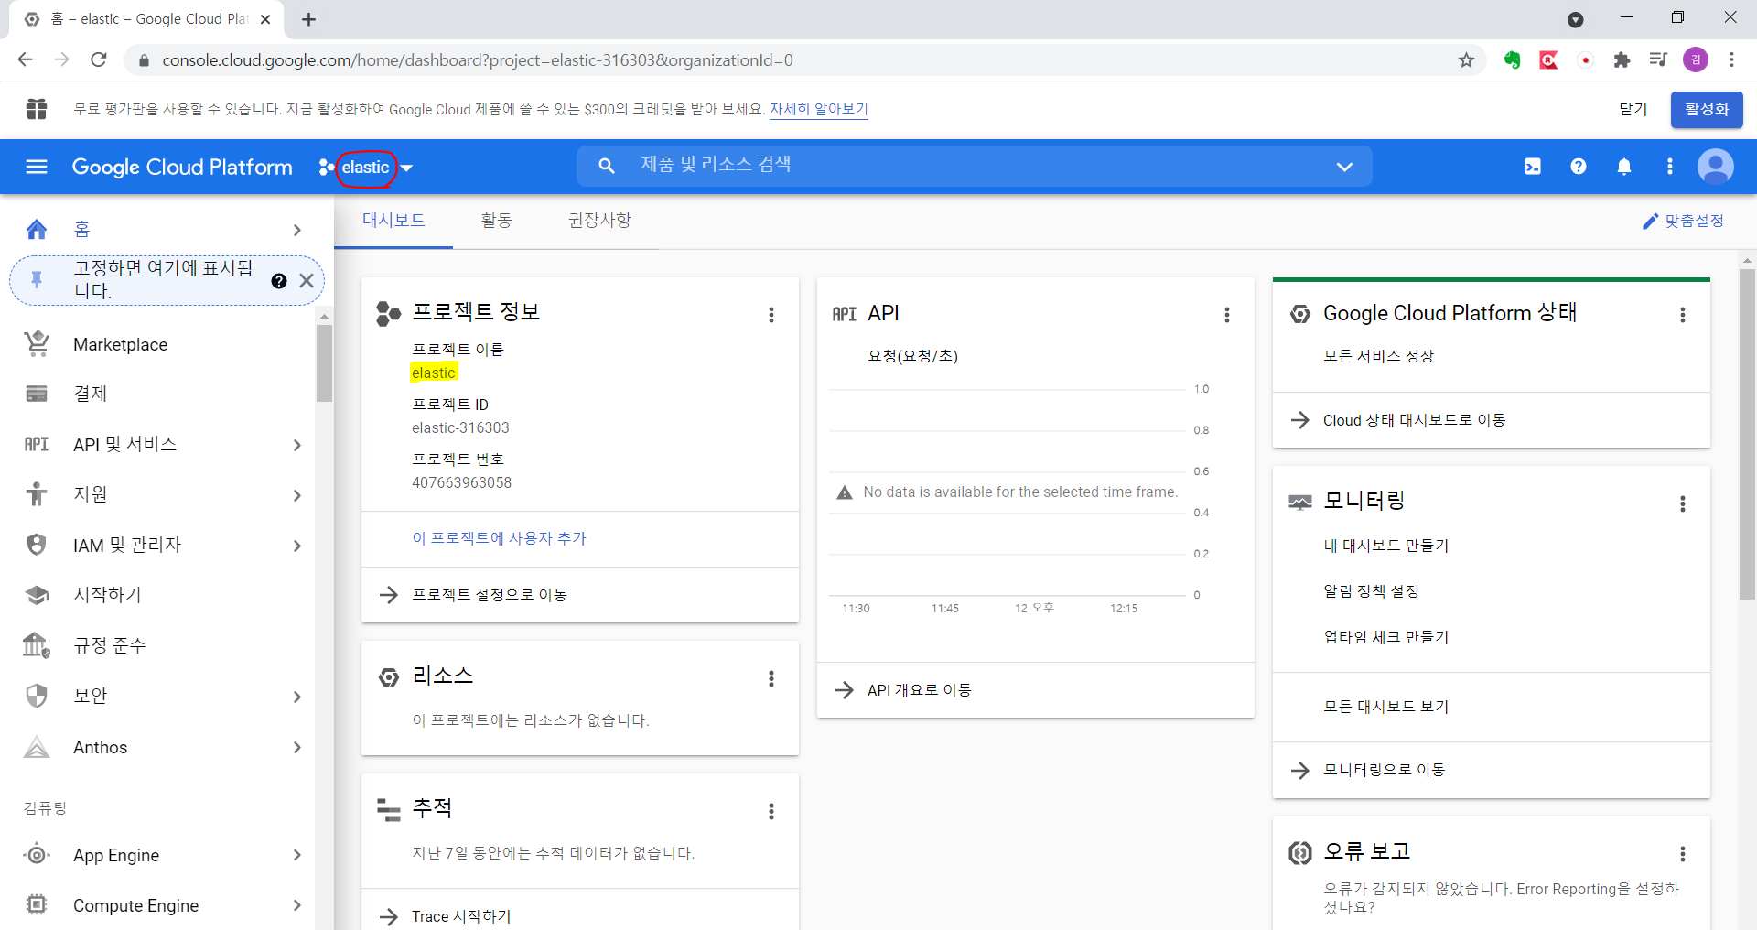1757x930 pixels.
Task: Open 프로젝트 정보 card options menu
Action: 771,315
